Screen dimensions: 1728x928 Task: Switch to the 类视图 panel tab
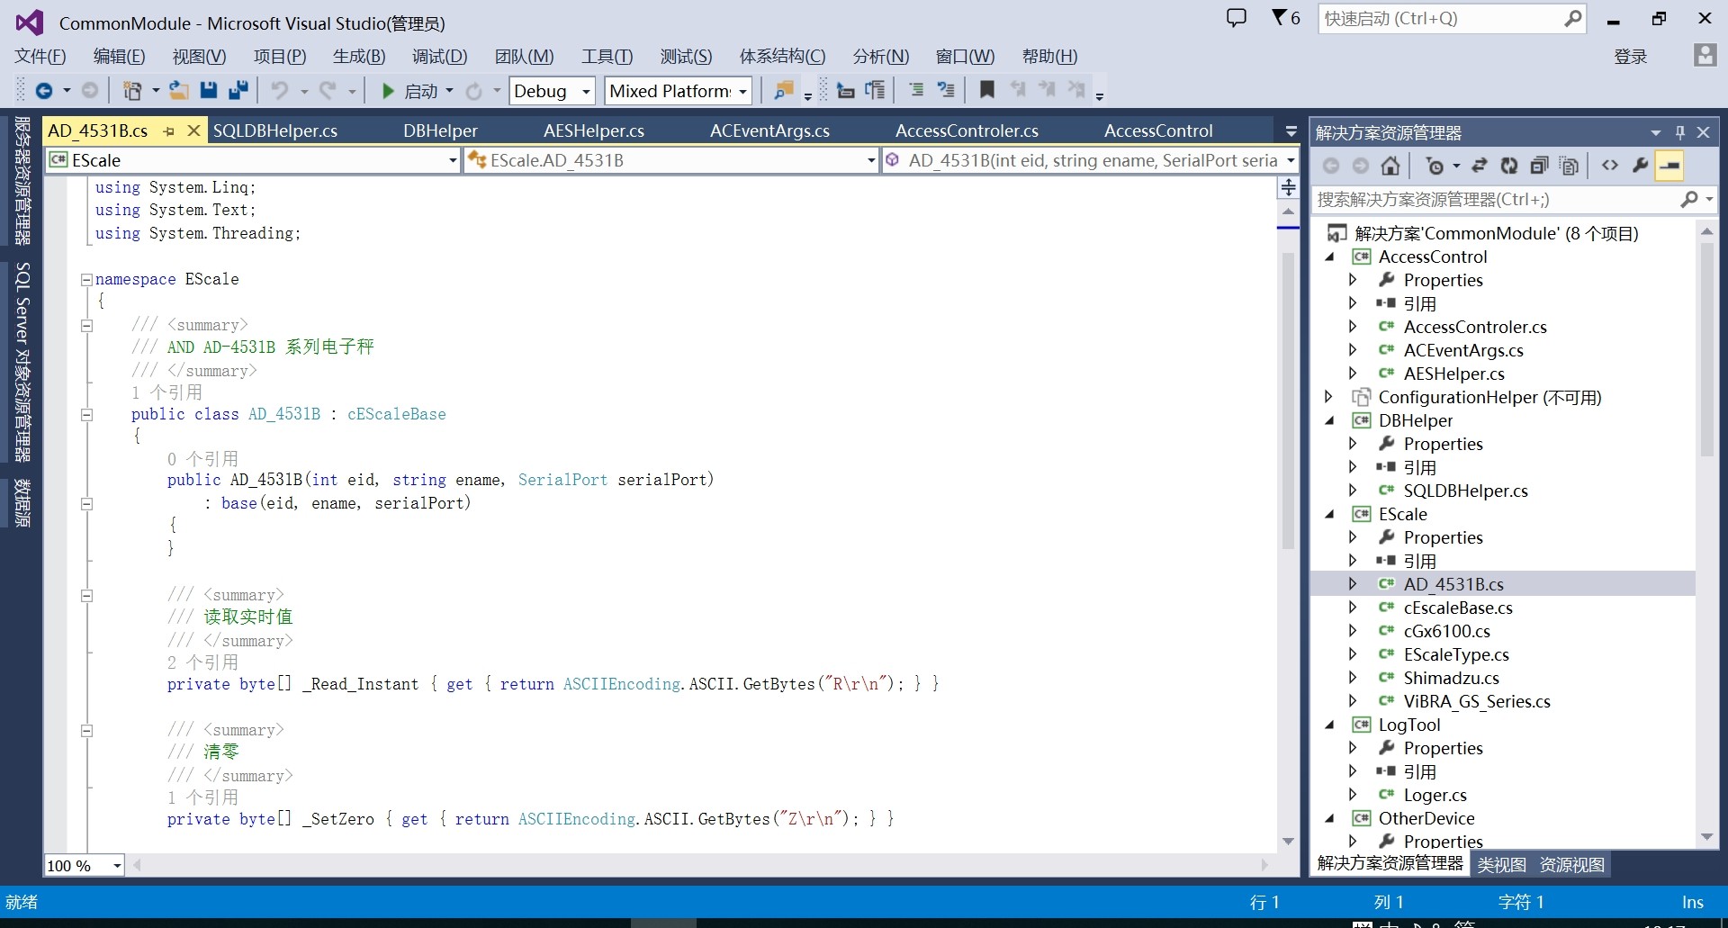[x=1501, y=865]
